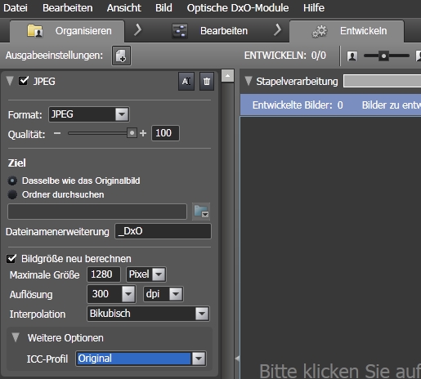Image resolution: width=421 pixels, height=379 pixels.
Task: Decrease quality with the minus icon
Action: (x=57, y=133)
